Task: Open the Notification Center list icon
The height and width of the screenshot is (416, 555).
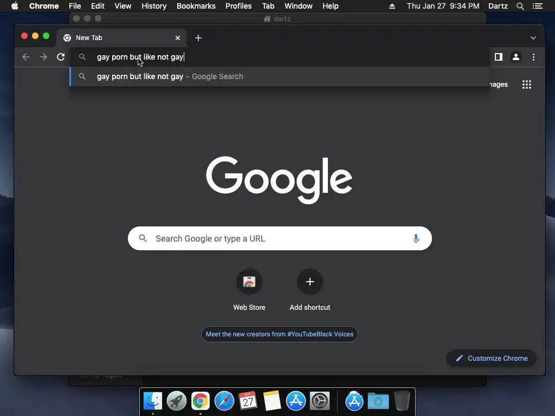Action: click(x=537, y=6)
